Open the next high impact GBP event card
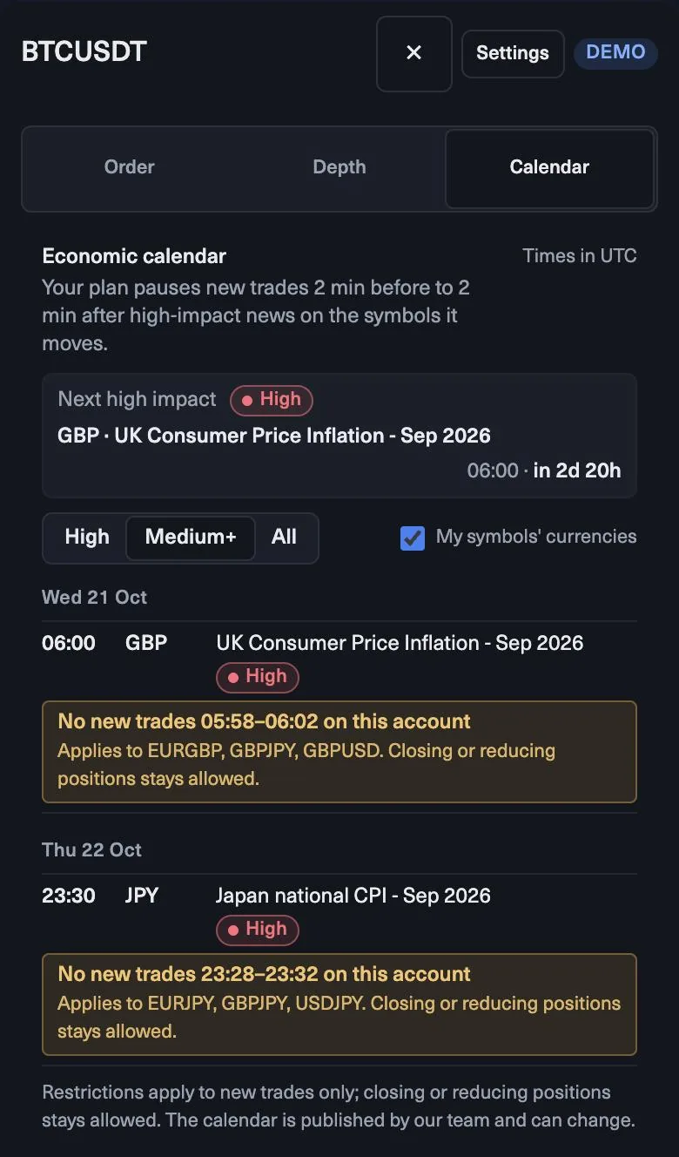This screenshot has height=1157, width=679. point(339,436)
